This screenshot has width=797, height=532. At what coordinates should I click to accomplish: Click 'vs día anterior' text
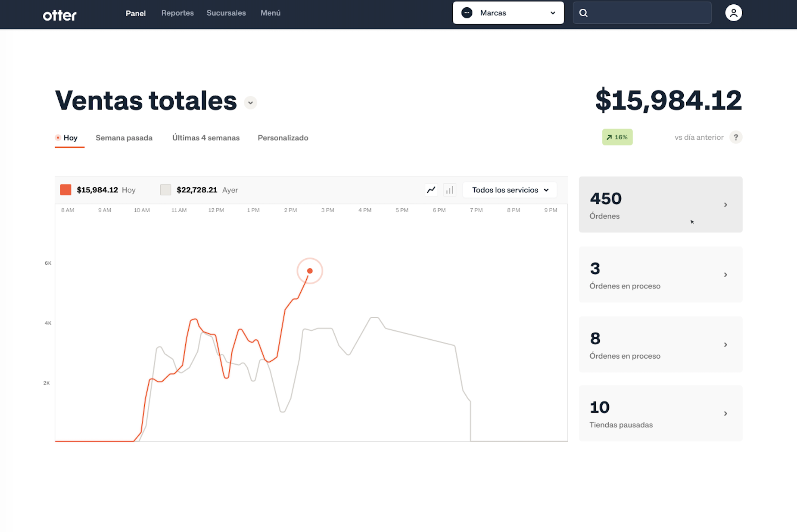click(x=699, y=137)
